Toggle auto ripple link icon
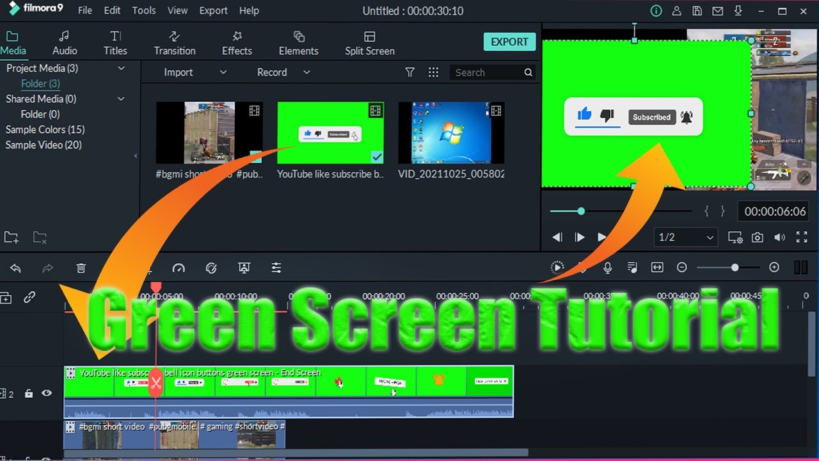Screen dimensions: 819x461 [29, 298]
